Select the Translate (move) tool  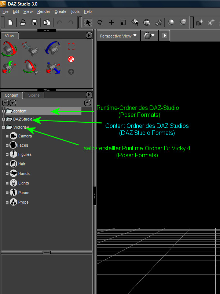click(x=111, y=22)
